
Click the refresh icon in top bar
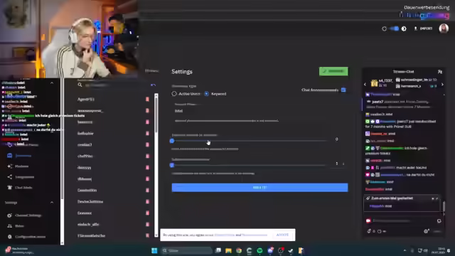point(384,28)
